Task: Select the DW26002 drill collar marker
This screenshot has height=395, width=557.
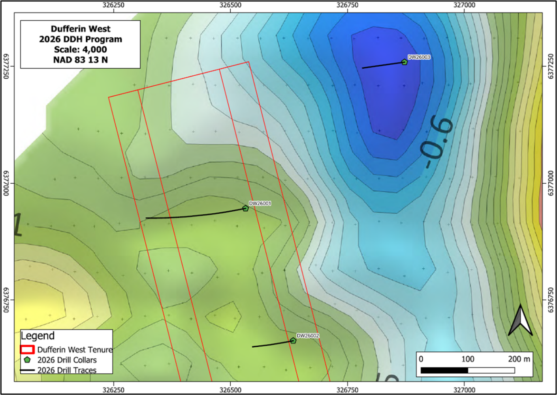Action: tap(294, 339)
